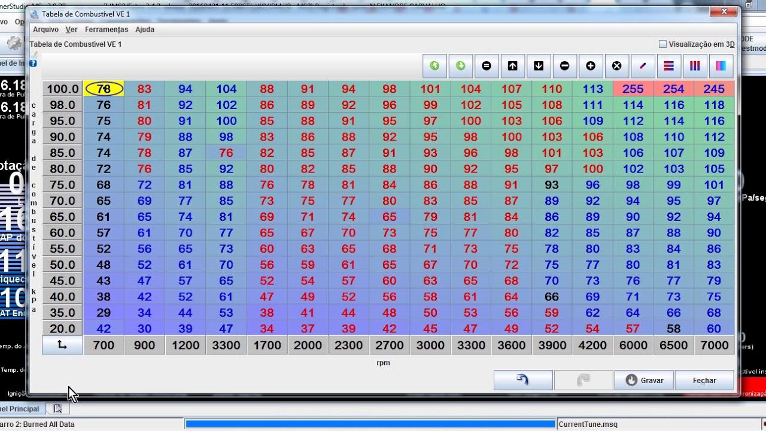Open the Ajuda menu
This screenshot has width=766, height=431.
click(x=145, y=29)
